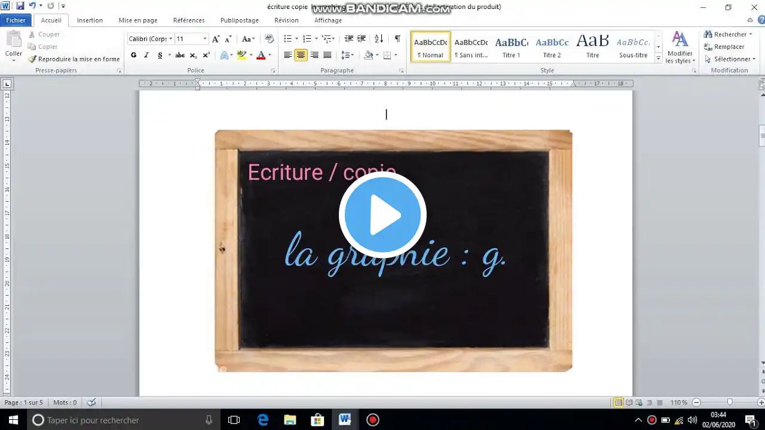Open the font color dropdown arrow
This screenshot has height=430, width=765.
click(x=270, y=55)
